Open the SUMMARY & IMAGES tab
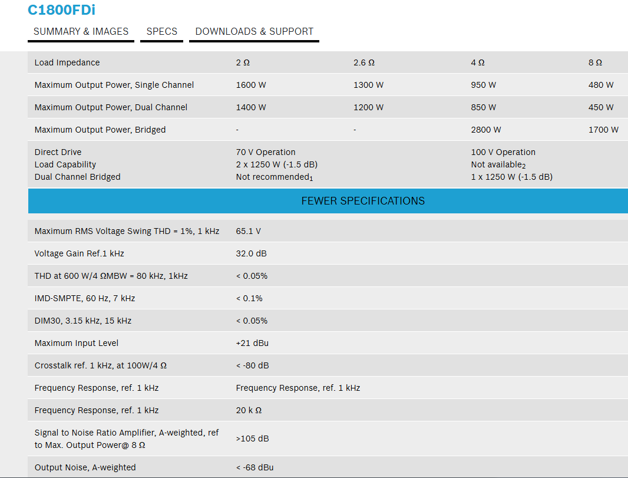This screenshot has height=478, width=628. tap(81, 32)
